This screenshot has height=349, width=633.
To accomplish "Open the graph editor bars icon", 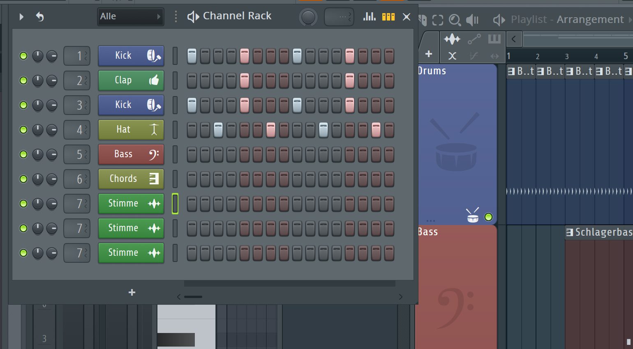I will 369,16.
